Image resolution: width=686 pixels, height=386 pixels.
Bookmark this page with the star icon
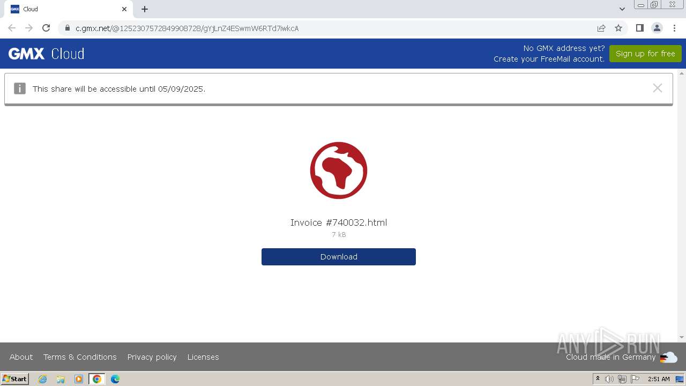click(x=618, y=28)
